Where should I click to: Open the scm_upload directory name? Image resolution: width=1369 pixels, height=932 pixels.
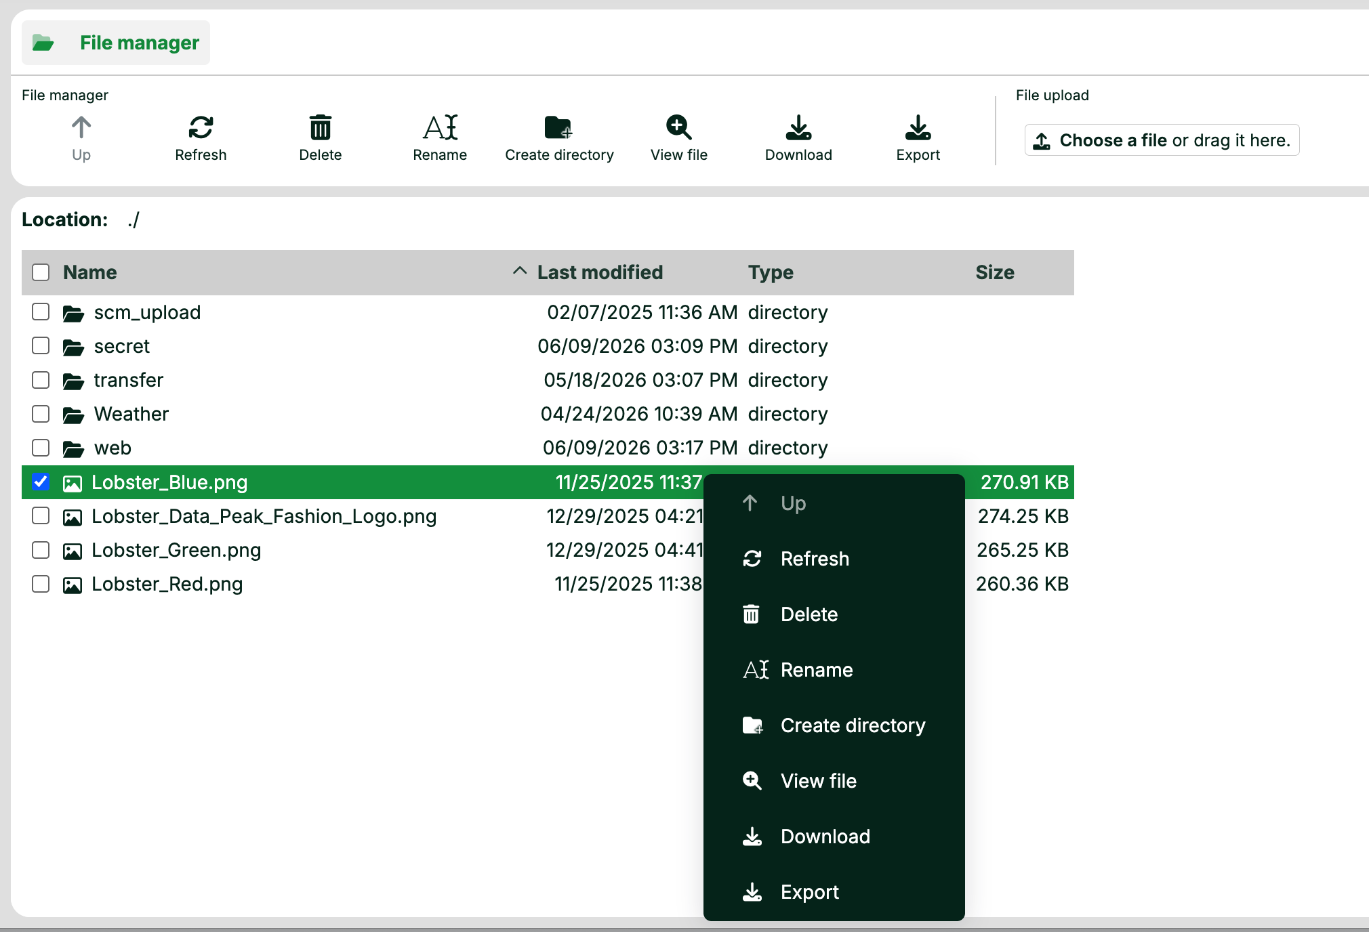pos(147,312)
